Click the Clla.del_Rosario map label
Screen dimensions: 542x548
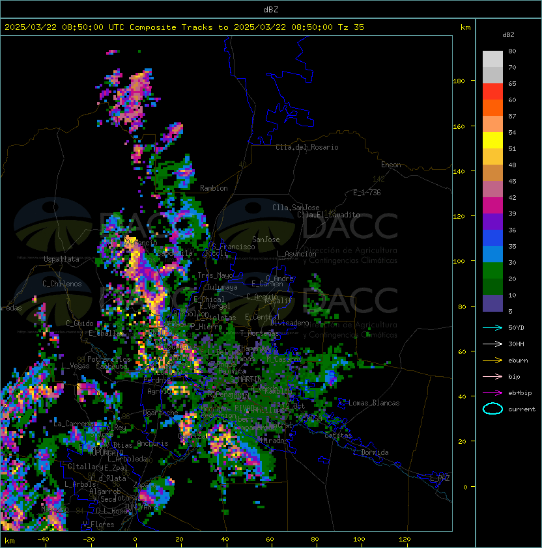click(307, 147)
